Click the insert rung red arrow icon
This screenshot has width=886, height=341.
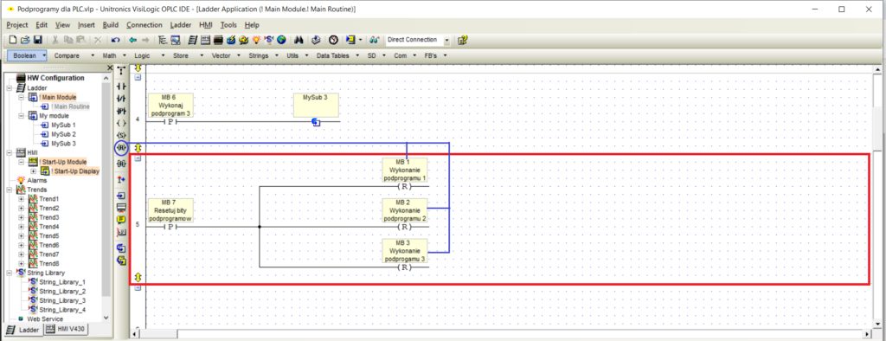click(x=120, y=178)
